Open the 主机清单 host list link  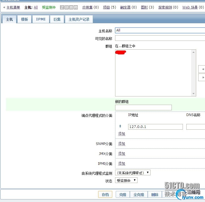pyautogui.click(x=13, y=7)
